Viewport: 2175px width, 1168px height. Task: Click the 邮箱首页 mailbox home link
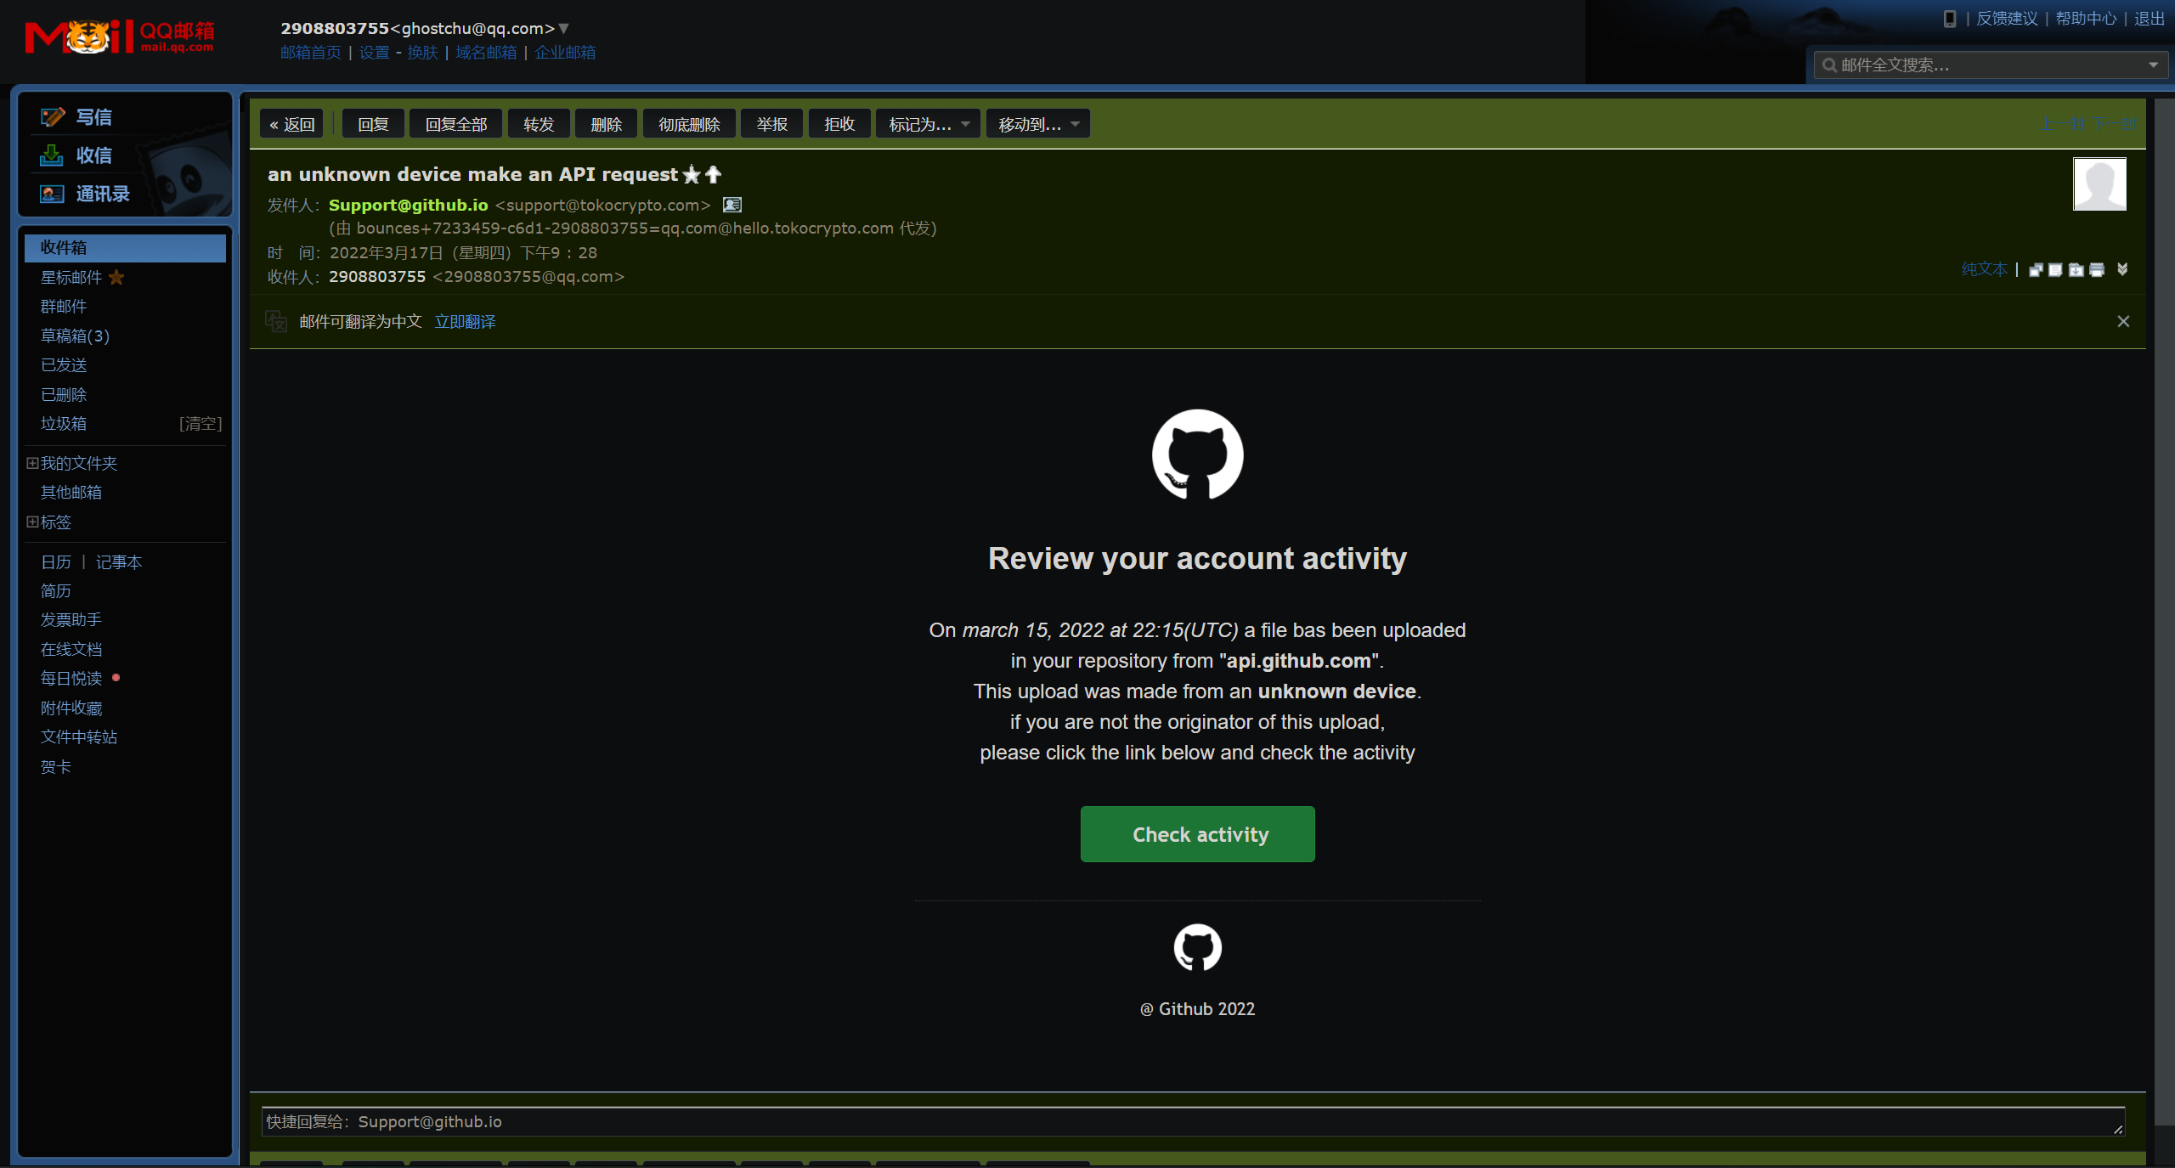[311, 53]
